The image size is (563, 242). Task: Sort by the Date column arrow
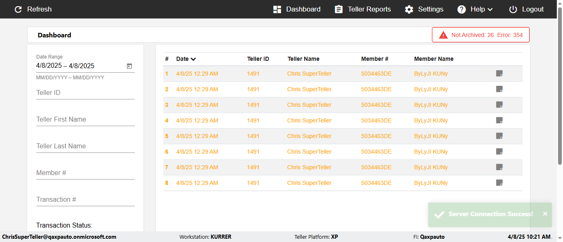click(x=193, y=59)
